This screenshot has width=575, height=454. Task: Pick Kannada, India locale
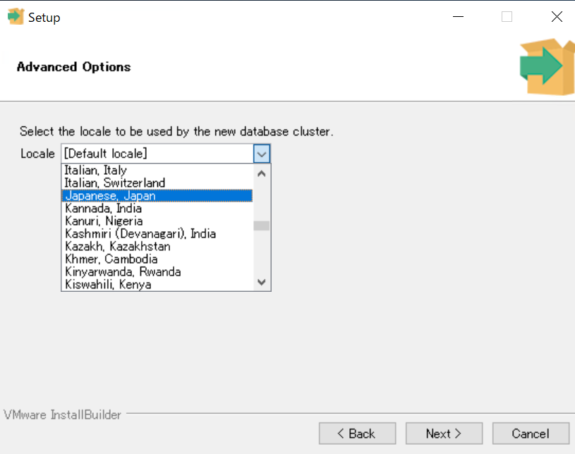[x=157, y=208]
